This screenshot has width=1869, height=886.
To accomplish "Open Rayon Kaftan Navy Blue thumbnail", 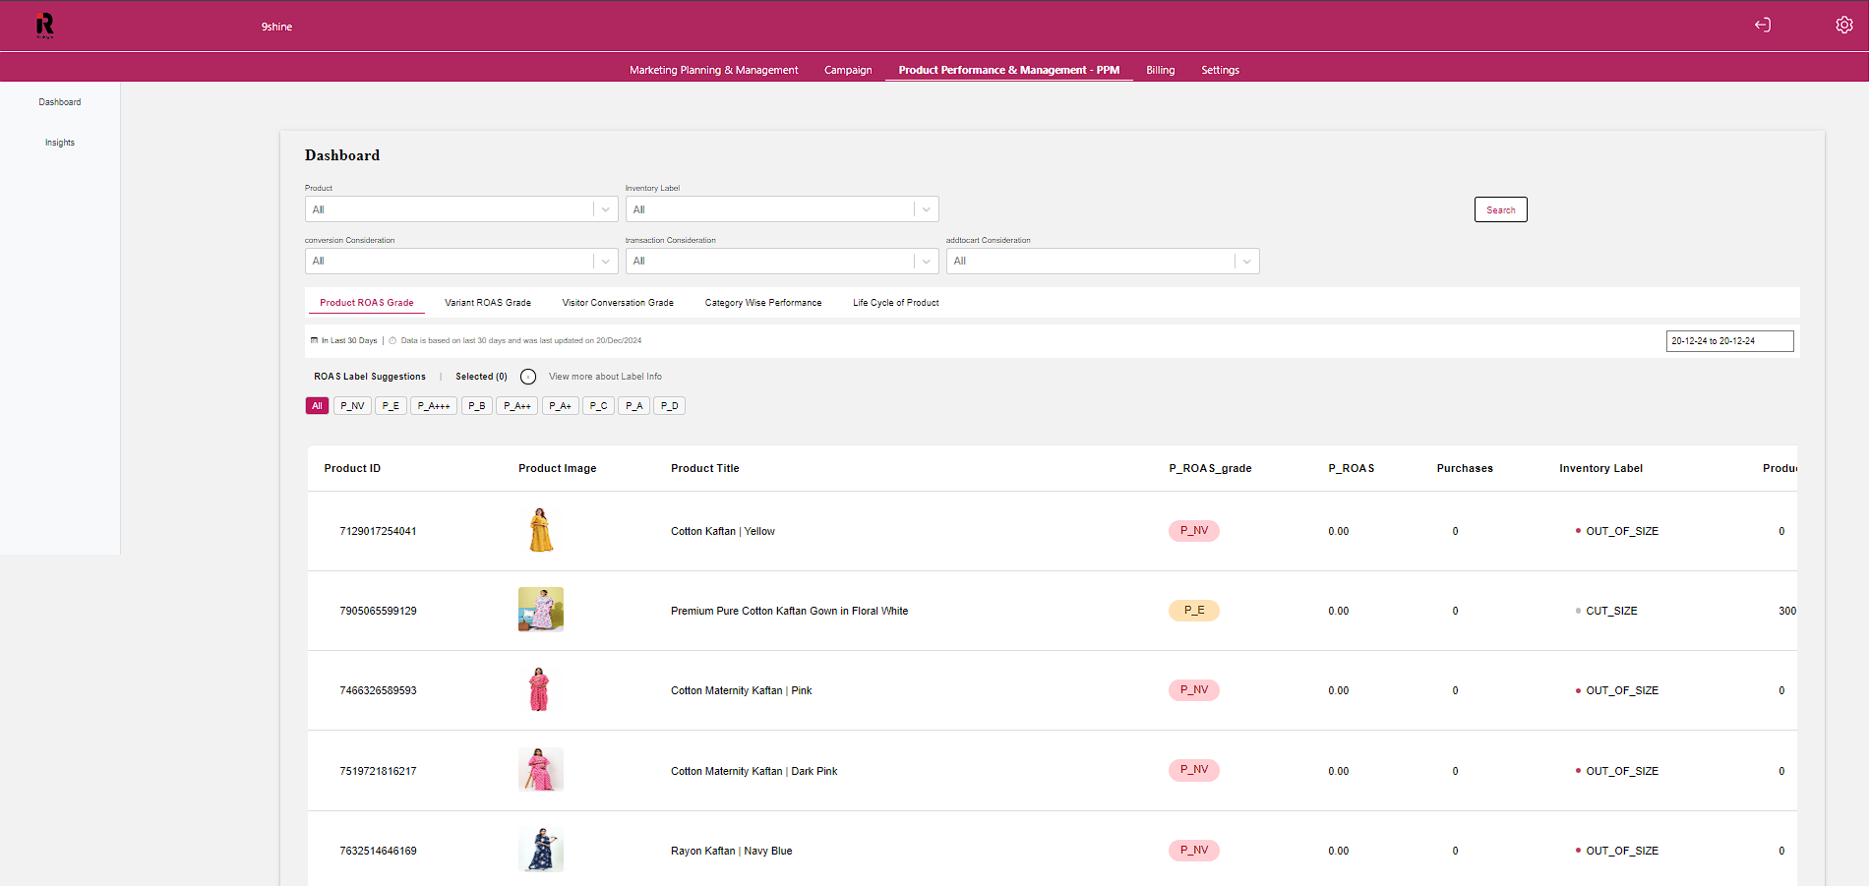I will point(541,850).
